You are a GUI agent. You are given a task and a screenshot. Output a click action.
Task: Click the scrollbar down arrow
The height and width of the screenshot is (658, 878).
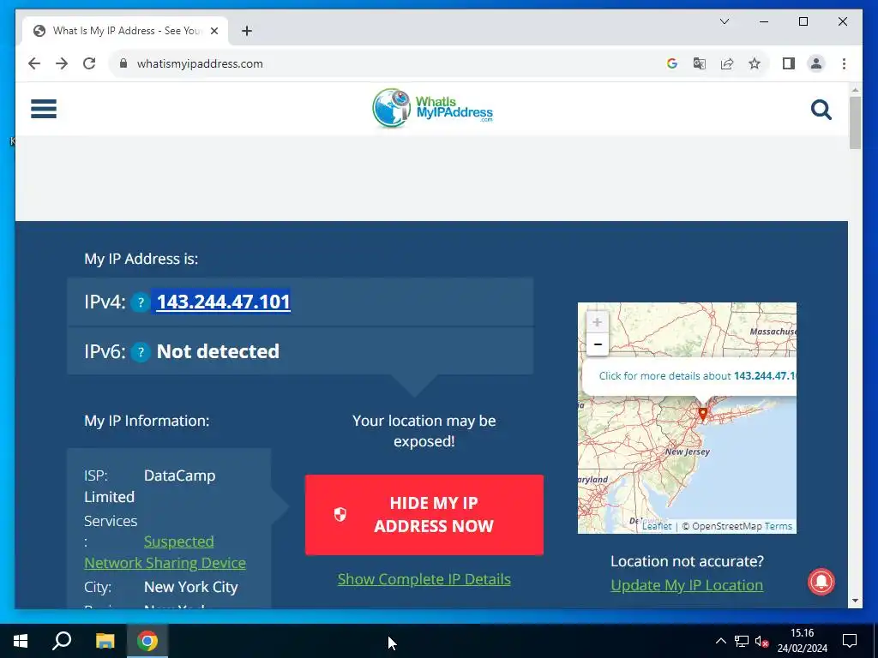pyautogui.click(x=855, y=601)
